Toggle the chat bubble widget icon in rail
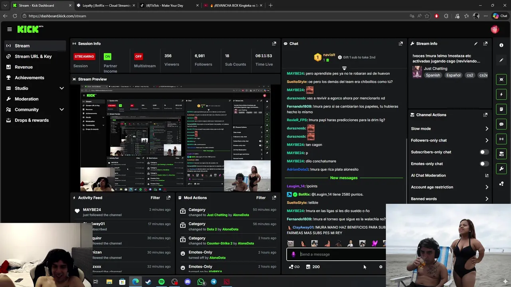This screenshot has width=511, height=287. pyautogui.click(x=501, y=124)
